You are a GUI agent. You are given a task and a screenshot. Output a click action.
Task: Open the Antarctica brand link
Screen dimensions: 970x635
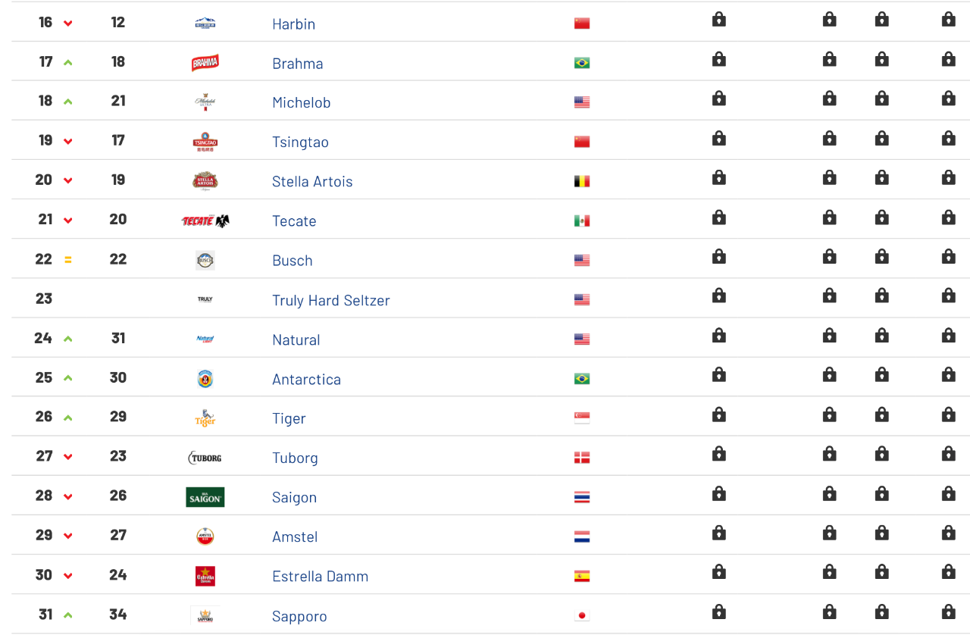point(307,379)
